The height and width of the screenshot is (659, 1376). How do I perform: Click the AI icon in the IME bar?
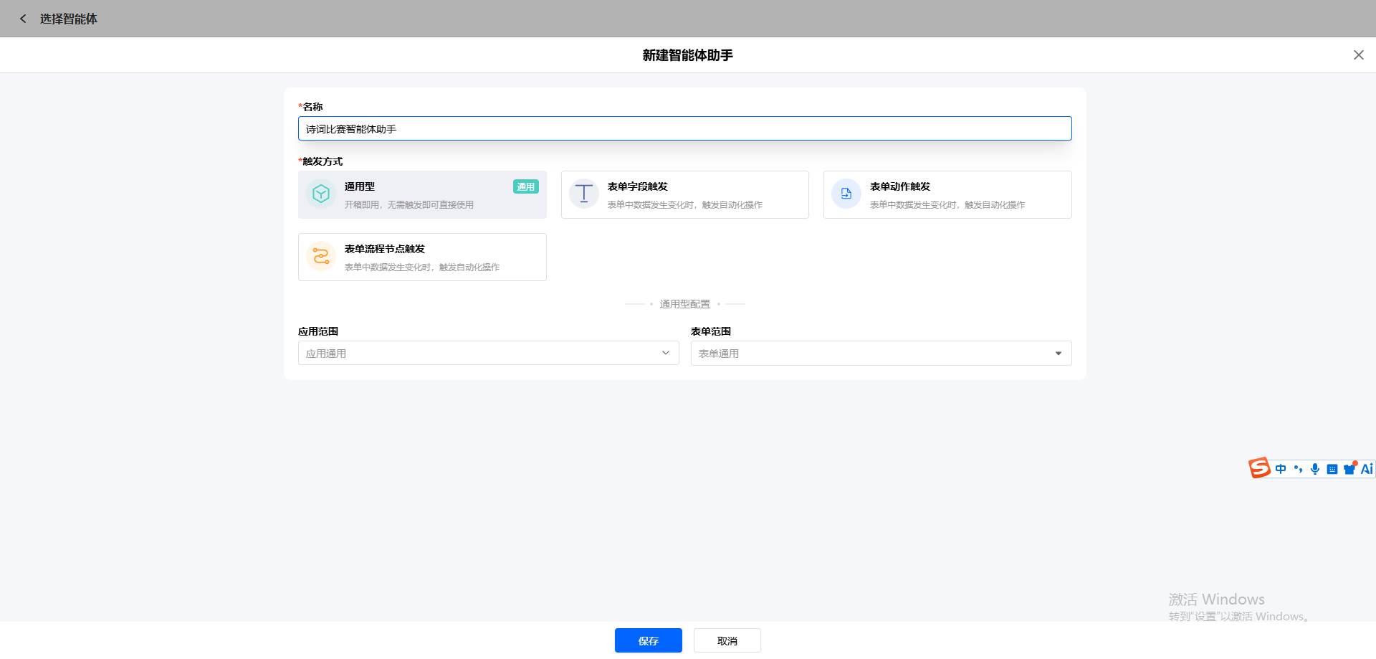coord(1367,469)
